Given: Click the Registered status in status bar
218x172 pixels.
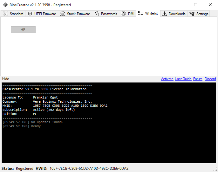Looking at the screenshot, I should [x=24, y=169].
